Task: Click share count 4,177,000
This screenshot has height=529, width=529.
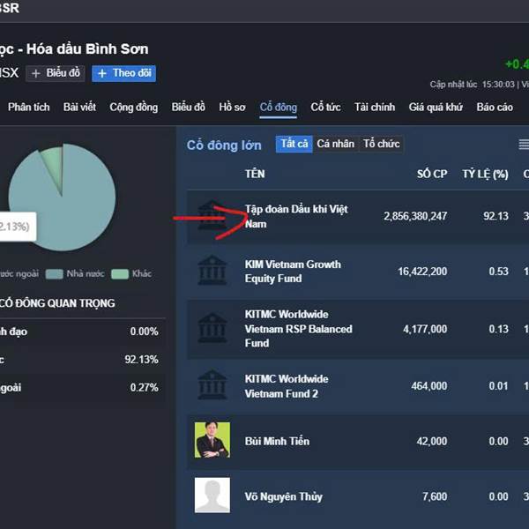Action: pos(425,329)
